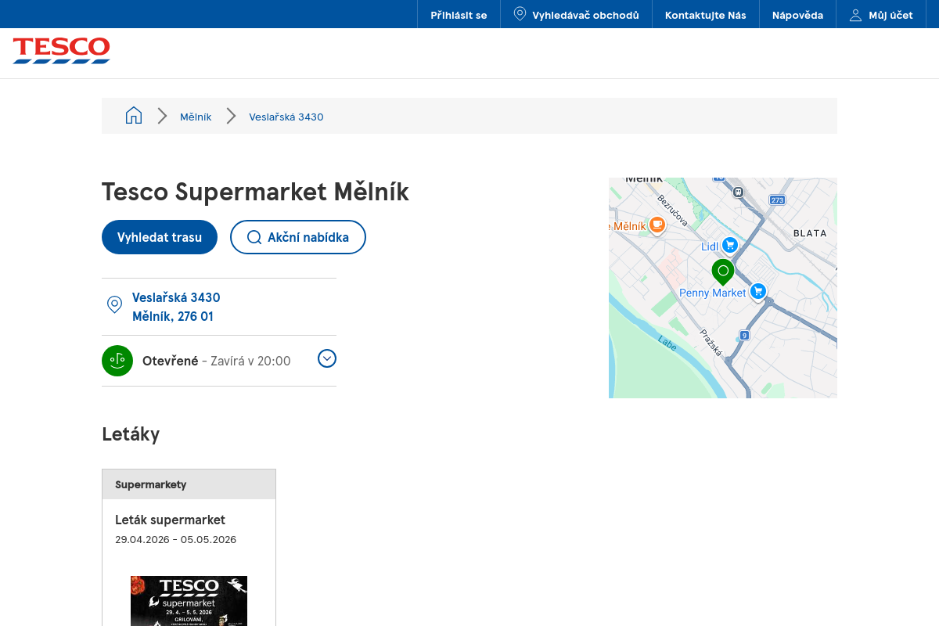Click the Akční nabídka button
The width and height of the screenshot is (939, 626).
pyautogui.click(x=298, y=237)
